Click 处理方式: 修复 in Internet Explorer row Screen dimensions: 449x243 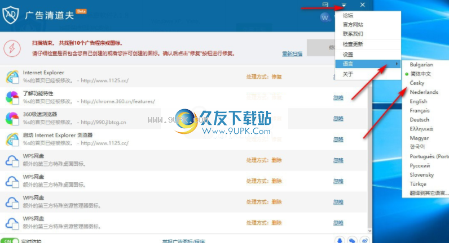click(264, 76)
